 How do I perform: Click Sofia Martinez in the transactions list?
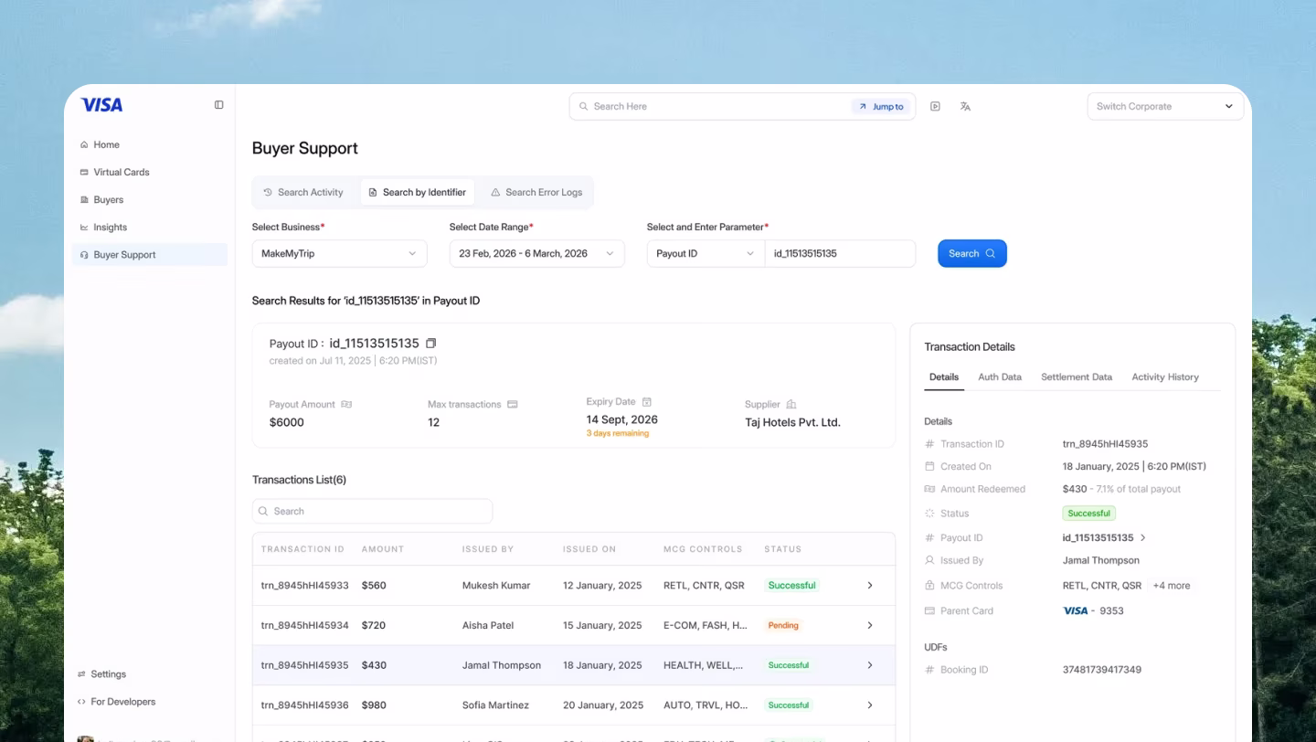tap(495, 705)
